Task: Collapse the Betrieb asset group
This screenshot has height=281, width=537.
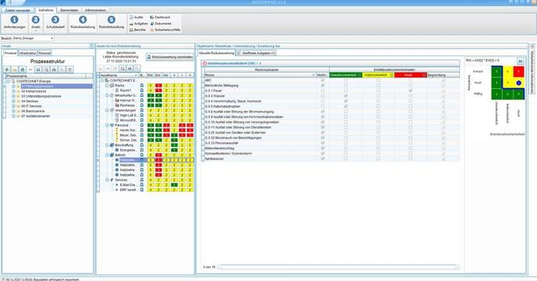Action: tap(107, 155)
